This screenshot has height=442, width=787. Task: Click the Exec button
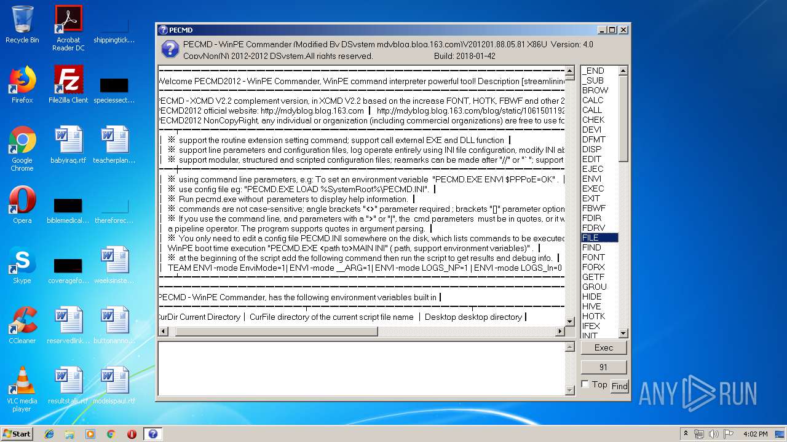tap(603, 347)
